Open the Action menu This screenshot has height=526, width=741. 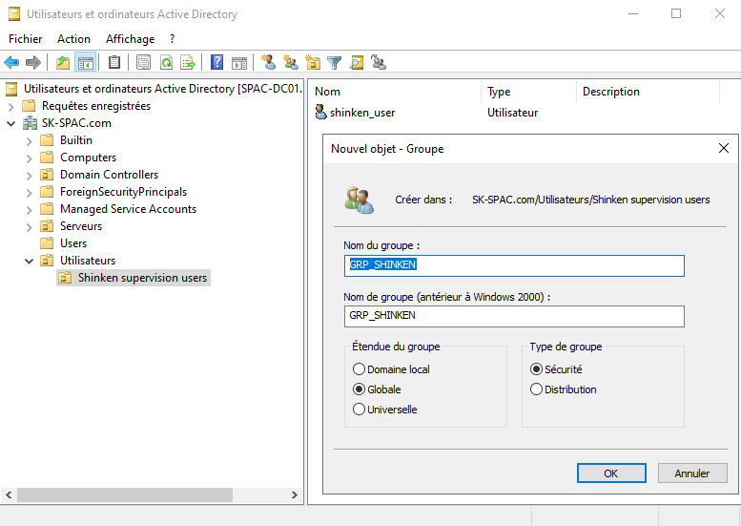point(73,39)
